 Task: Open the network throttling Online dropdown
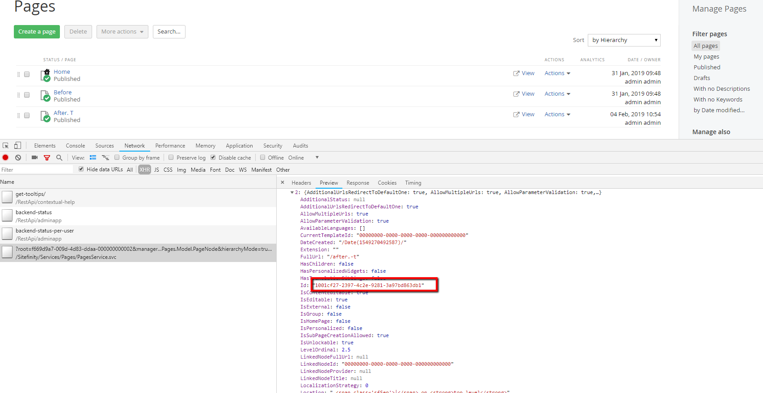point(304,158)
